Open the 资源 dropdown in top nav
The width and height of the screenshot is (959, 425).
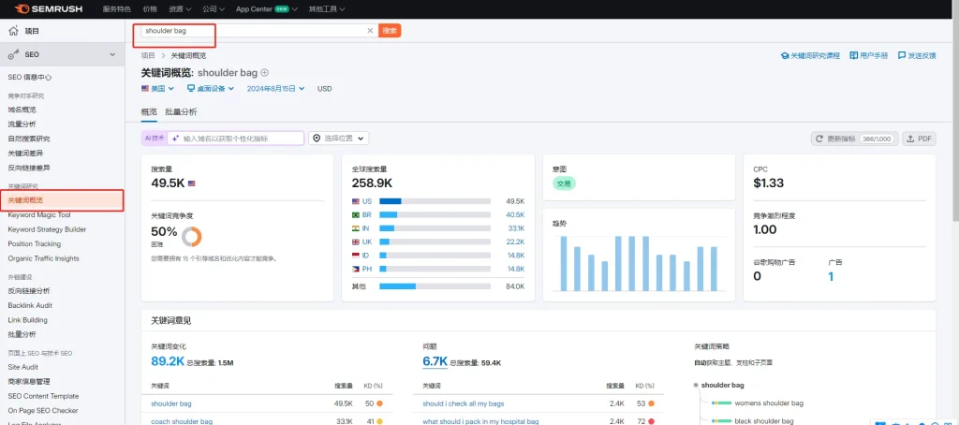click(180, 9)
